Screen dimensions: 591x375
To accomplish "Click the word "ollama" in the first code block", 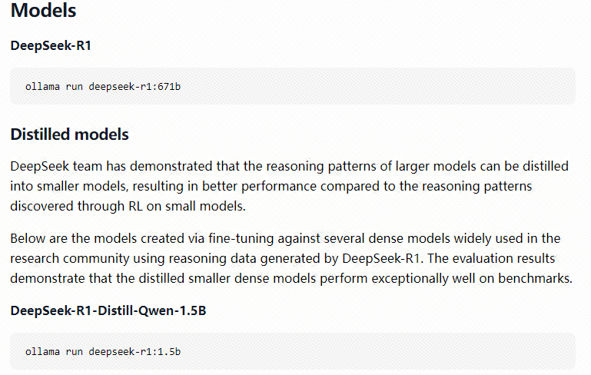I will click(42, 87).
